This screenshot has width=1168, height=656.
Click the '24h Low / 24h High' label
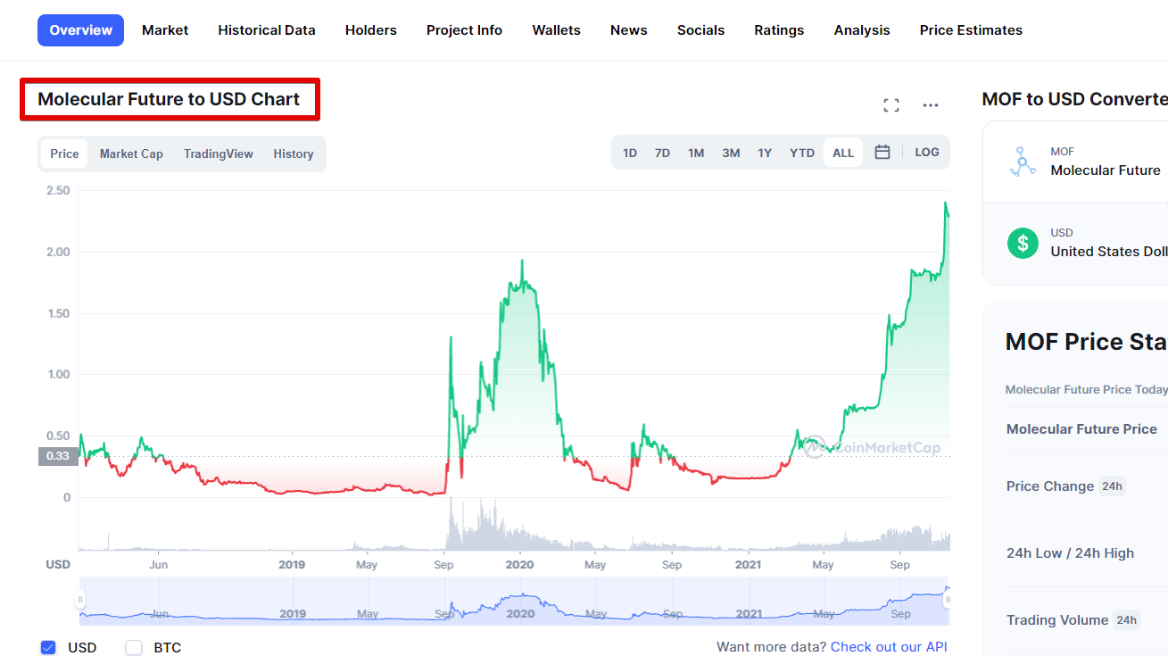(1070, 553)
